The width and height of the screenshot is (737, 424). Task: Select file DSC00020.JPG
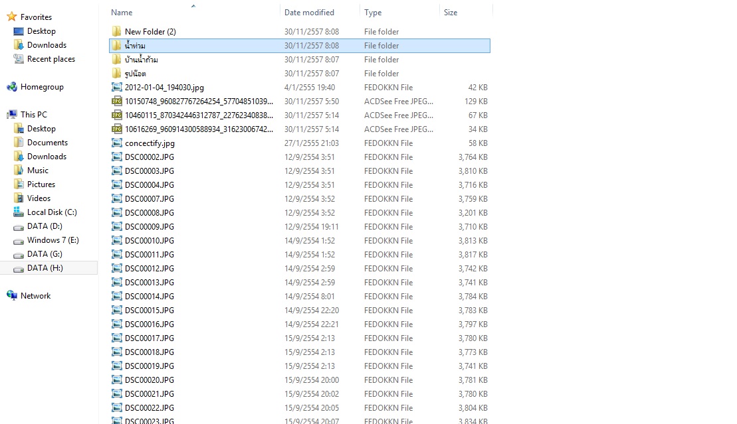(300, 380)
